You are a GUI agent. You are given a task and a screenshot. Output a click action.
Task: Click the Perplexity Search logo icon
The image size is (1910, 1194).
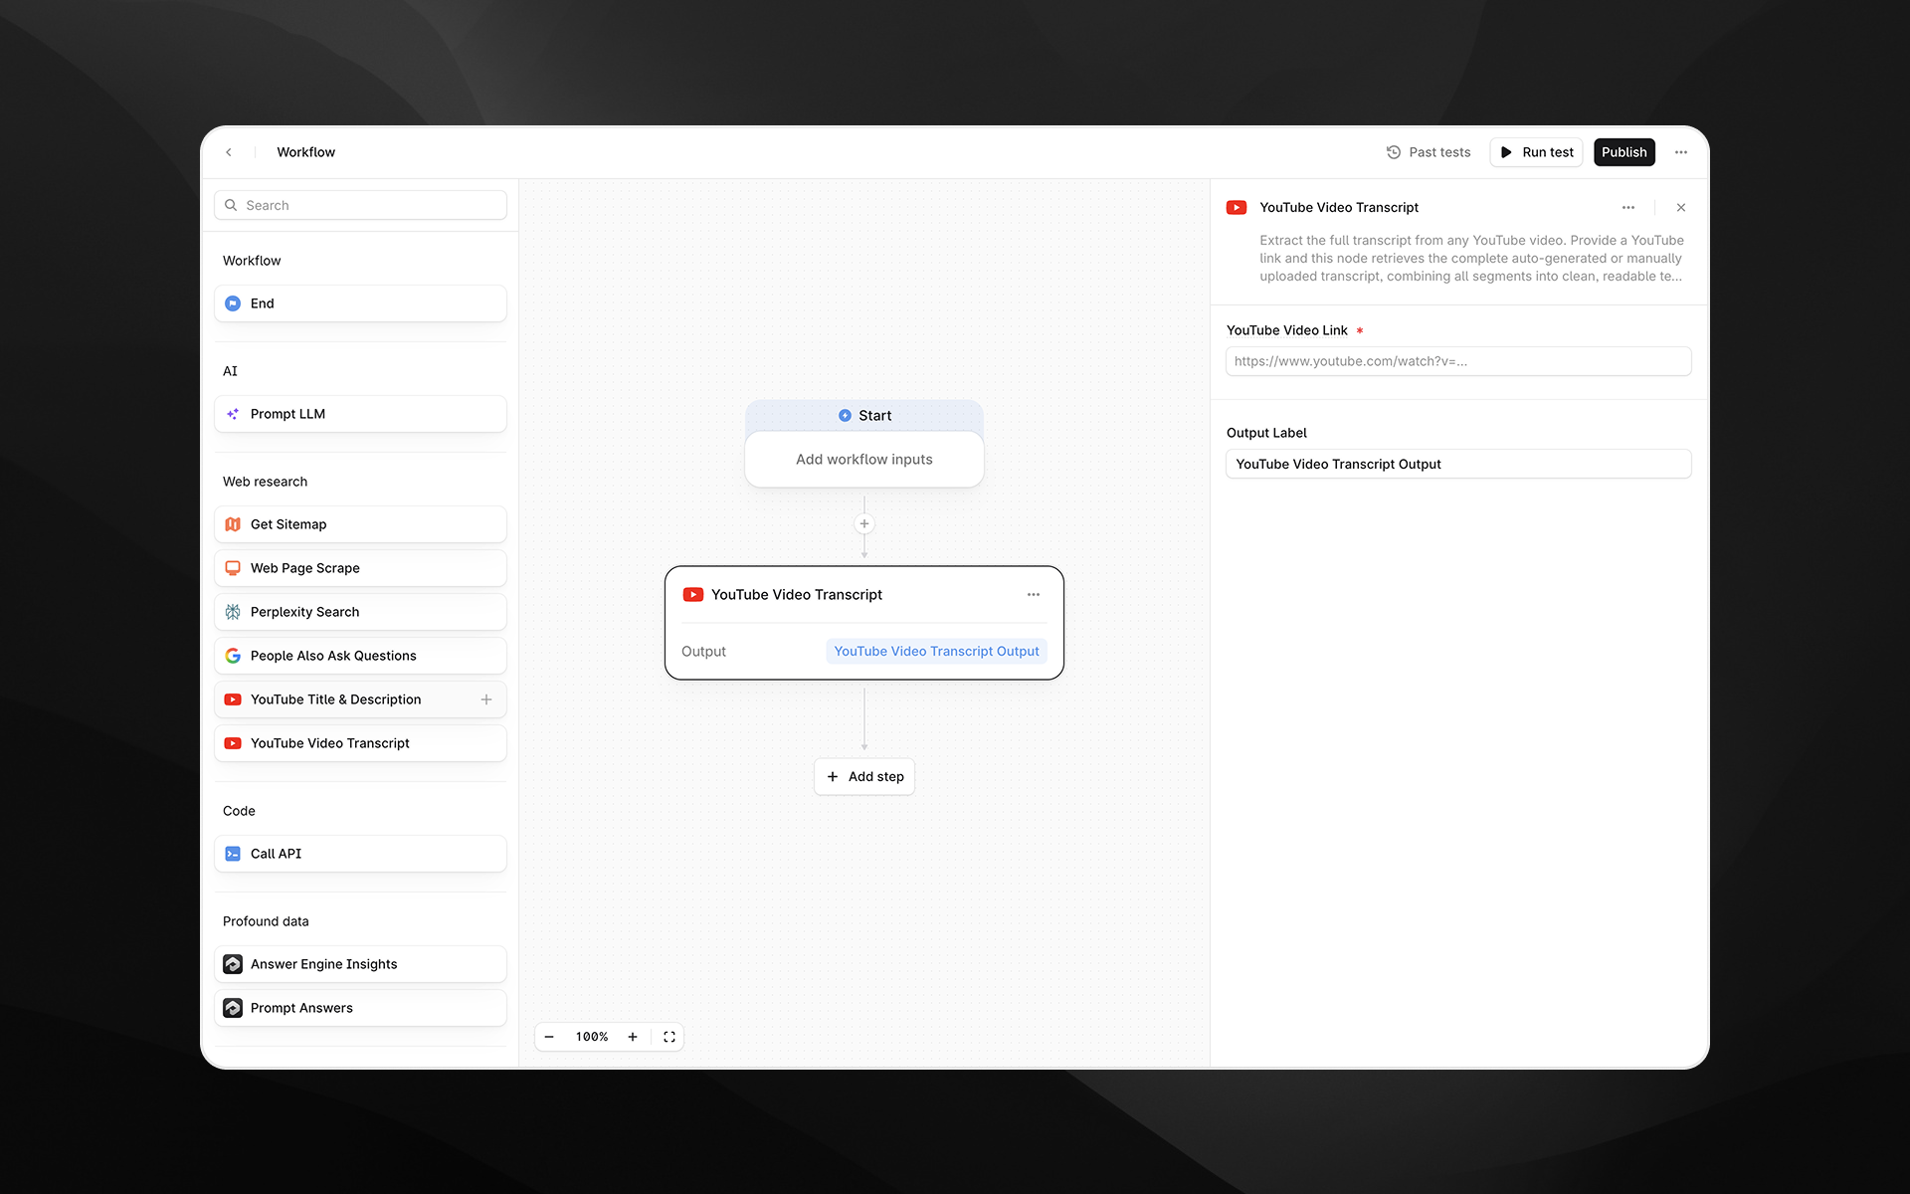click(233, 612)
